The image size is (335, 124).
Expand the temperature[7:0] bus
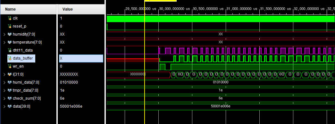[x=4, y=42]
